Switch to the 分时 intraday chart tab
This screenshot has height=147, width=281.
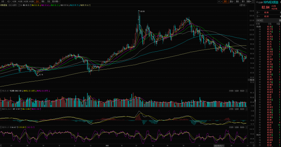(3, 2)
